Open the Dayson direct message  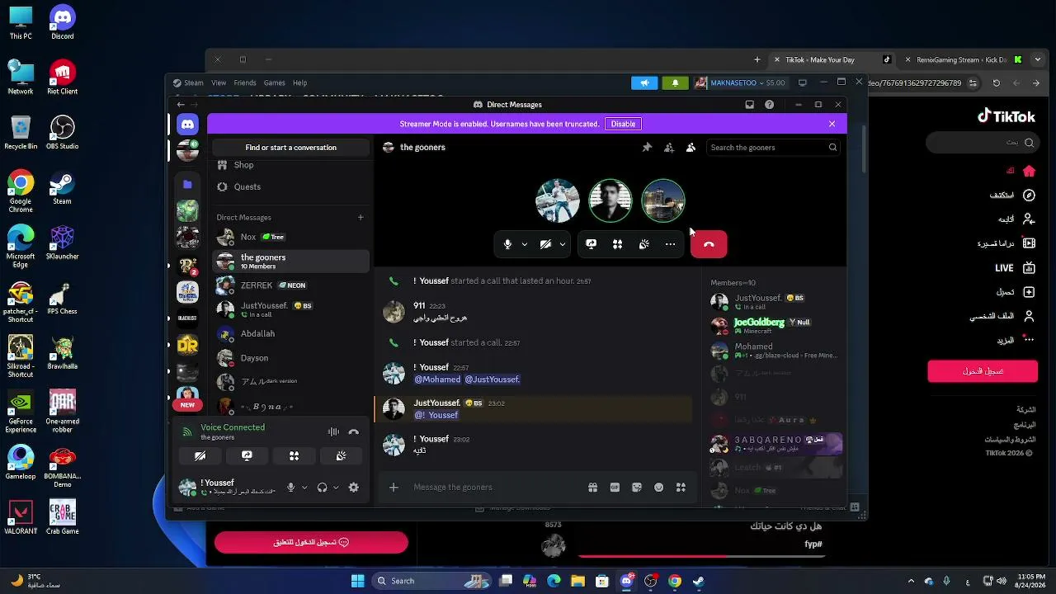click(x=290, y=358)
